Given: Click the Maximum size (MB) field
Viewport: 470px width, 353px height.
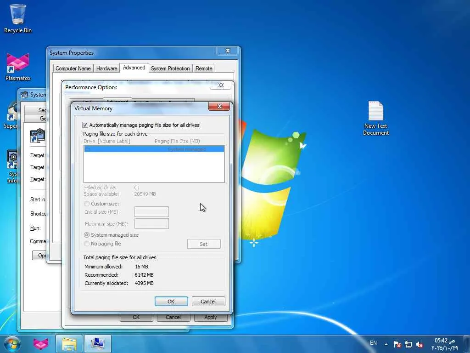Looking at the screenshot, I should click(151, 224).
